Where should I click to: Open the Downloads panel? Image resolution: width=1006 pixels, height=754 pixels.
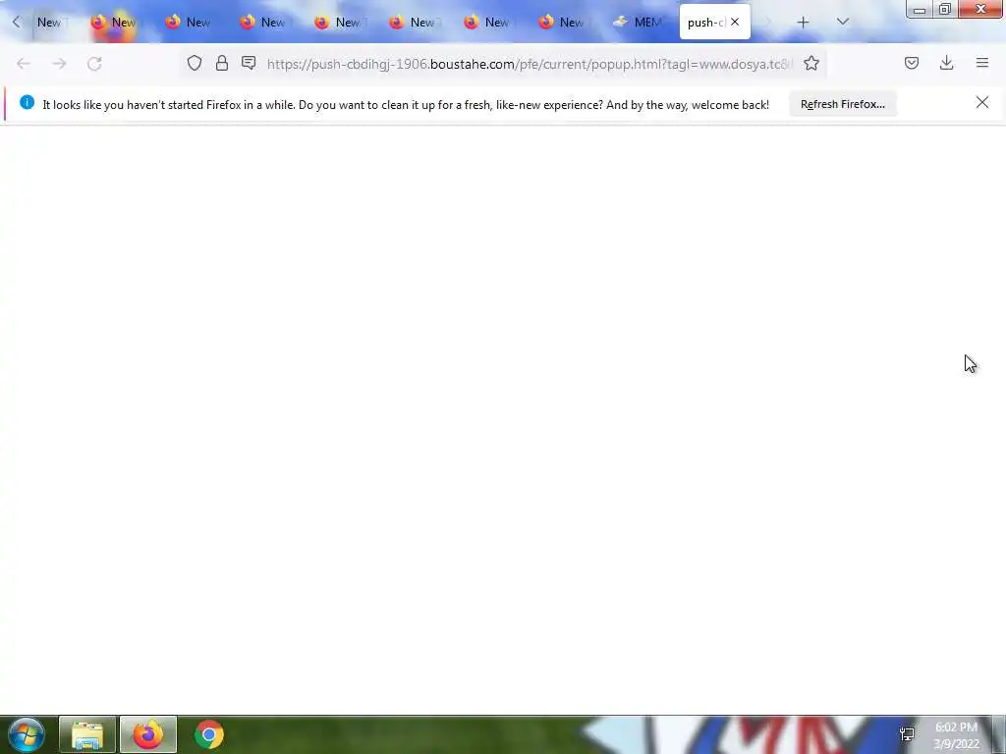coord(946,63)
